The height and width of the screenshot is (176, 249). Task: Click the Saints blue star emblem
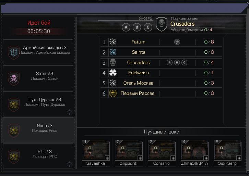tap(113, 52)
